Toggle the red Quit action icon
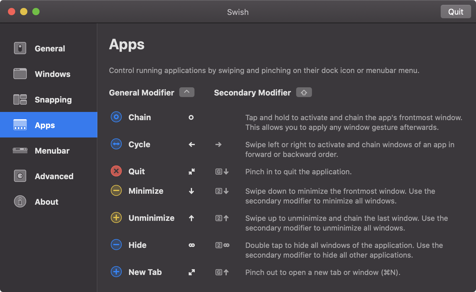Viewport: 476px width, 292px height. pos(116,171)
